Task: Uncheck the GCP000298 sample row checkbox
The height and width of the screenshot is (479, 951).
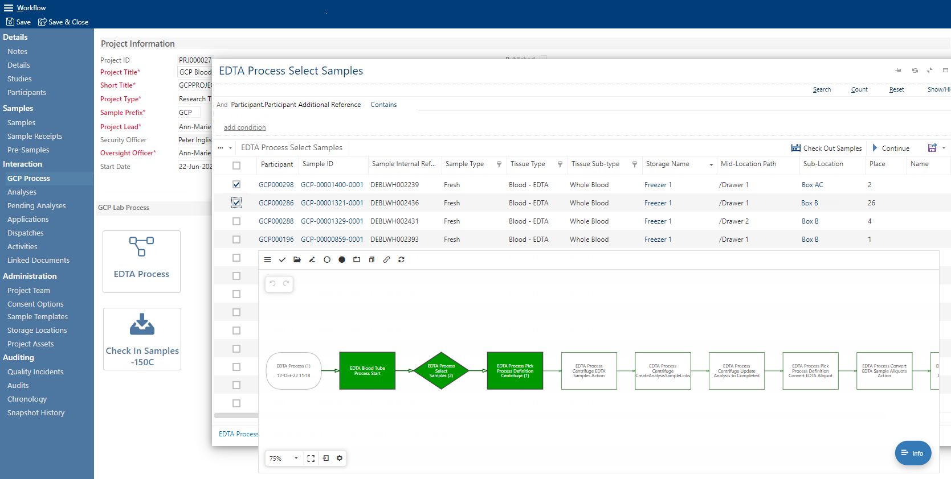Action: point(236,184)
